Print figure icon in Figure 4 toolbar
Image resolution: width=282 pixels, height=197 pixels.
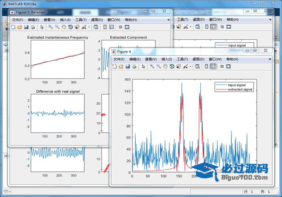(134, 67)
